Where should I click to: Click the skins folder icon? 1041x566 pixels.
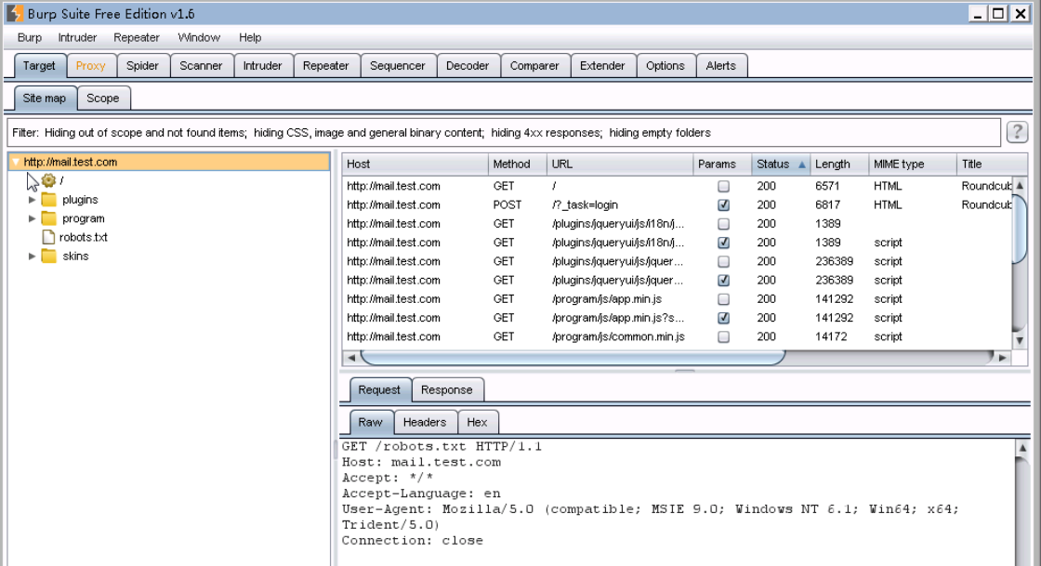(x=48, y=257)
